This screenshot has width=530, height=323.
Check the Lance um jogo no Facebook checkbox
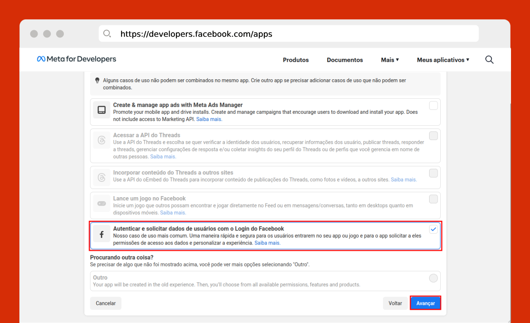(x=433, y=199)
